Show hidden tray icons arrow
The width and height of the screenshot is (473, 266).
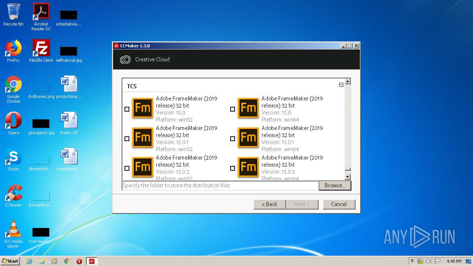click(412, 261)
